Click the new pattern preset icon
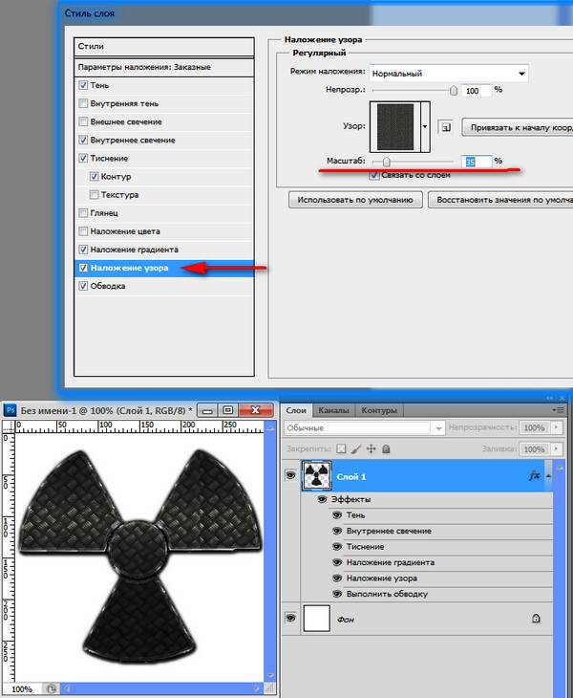The height and width of the screenshot is (698, 573). (445, 126)
